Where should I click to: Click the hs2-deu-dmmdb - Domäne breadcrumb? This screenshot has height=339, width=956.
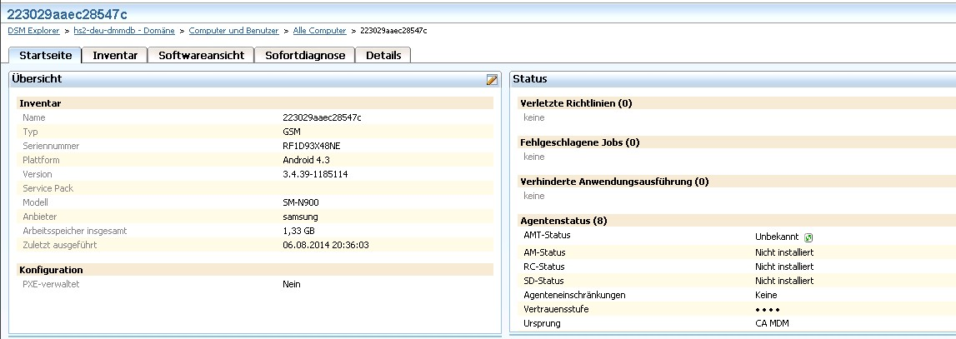126,31
